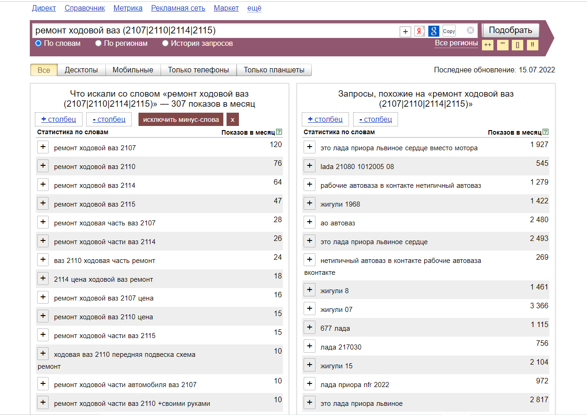Click the phrase жигули 8
The width and height of the screenshot is (587, 415).
335,291
